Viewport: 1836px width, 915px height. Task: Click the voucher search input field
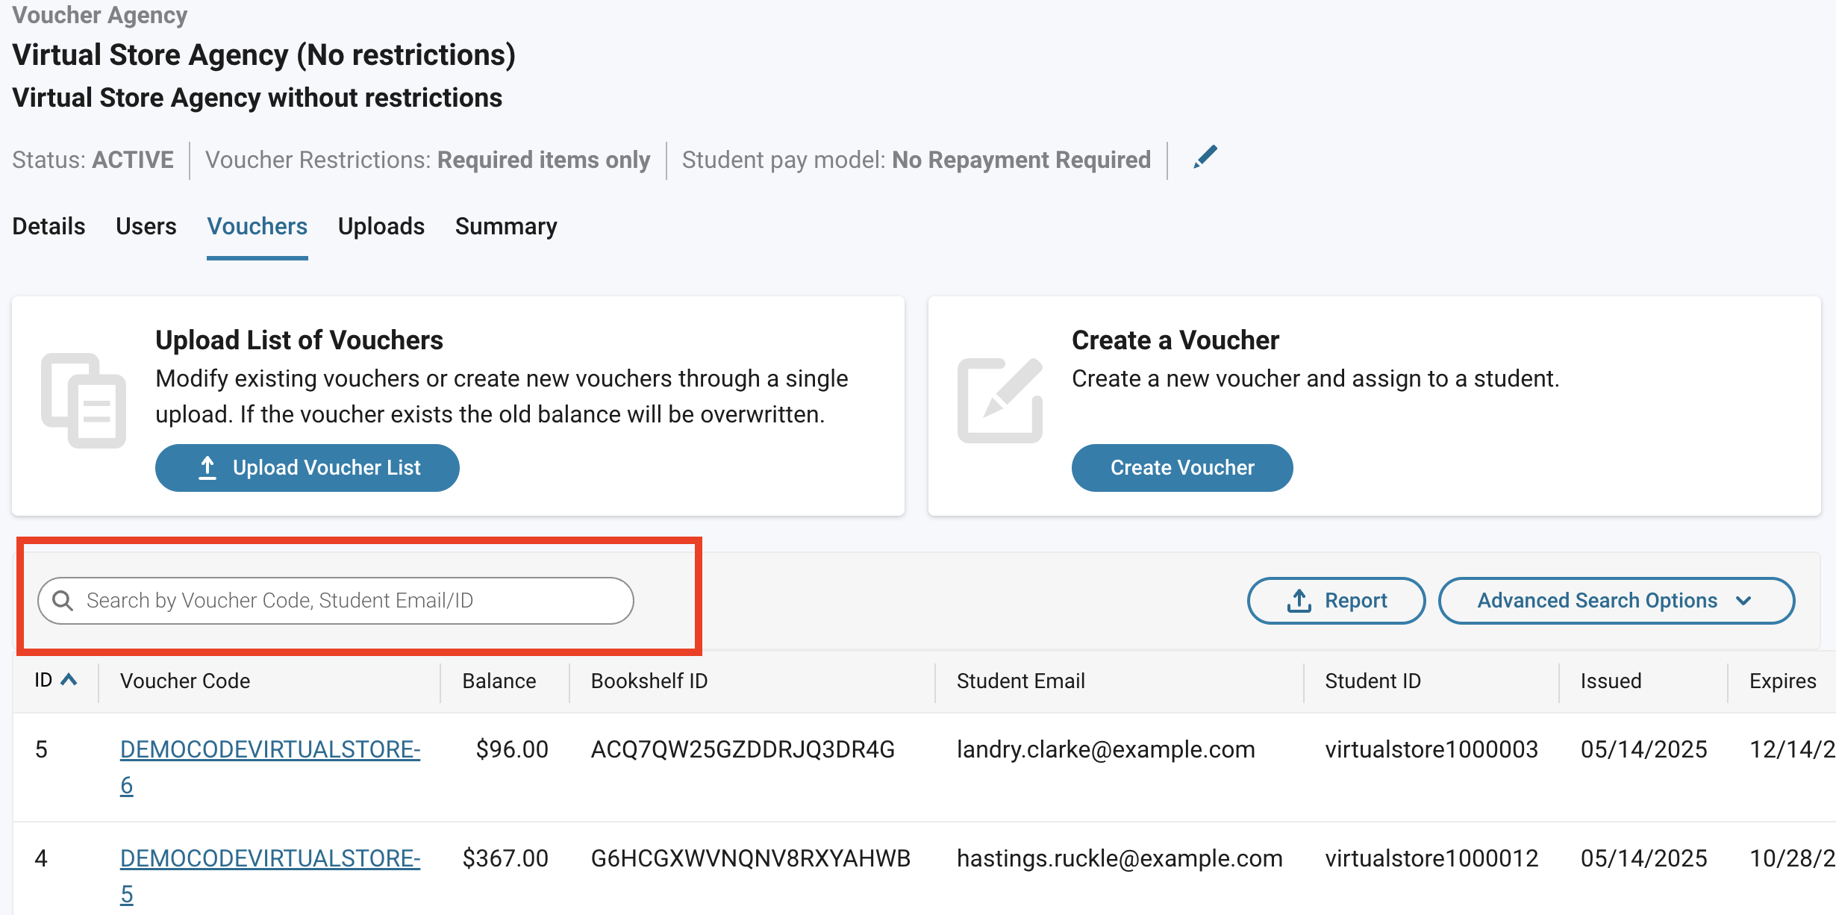[x=336, y=601]
